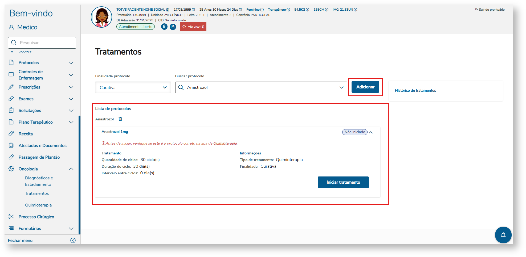
Task: Open Quimioterapia in the sidebar
Action: coord(38,205)
